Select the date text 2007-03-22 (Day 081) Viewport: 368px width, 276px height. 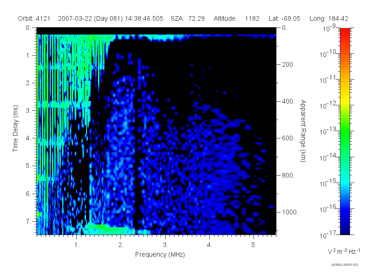[90, 18]
